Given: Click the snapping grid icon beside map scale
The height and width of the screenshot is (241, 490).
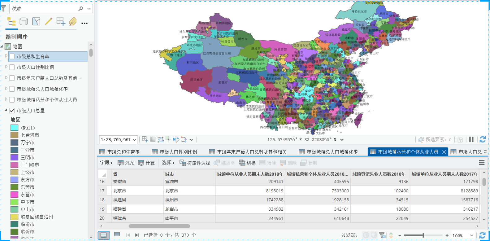Looking at the screenshot, I should pos(145,139).
